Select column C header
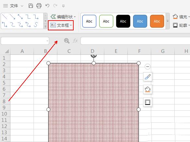 point(69,51)
